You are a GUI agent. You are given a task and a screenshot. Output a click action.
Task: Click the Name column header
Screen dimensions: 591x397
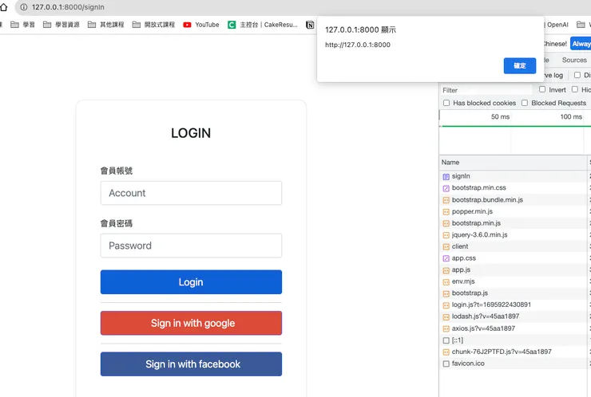click(513, 162)
